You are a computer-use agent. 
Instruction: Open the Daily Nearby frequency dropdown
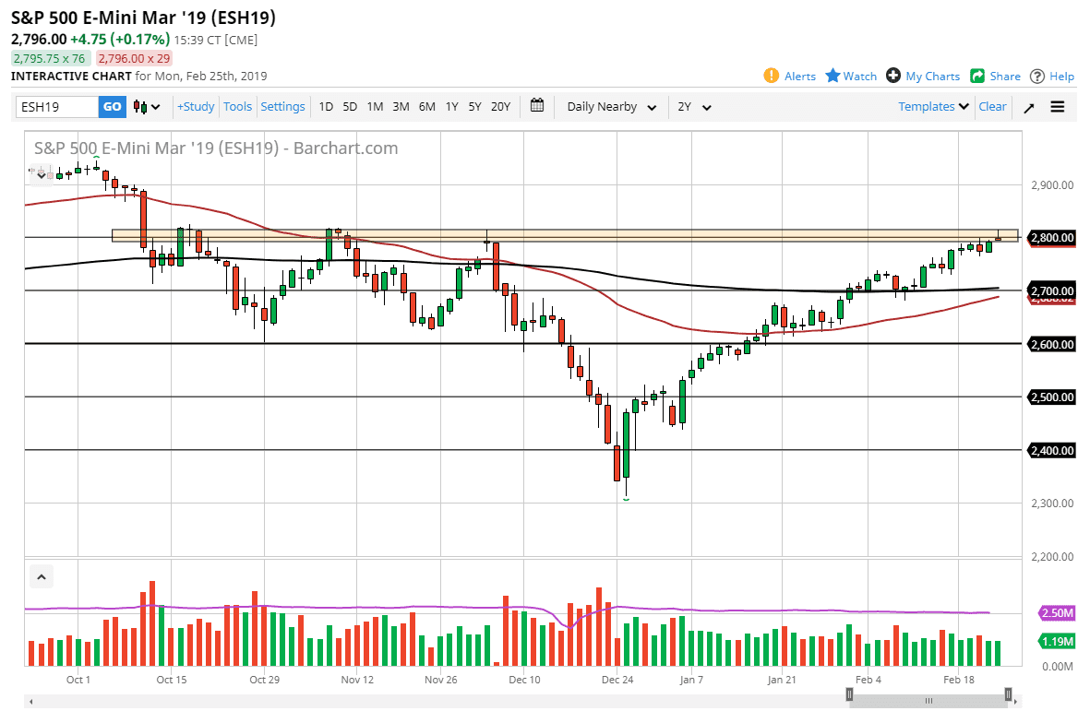tap(609, 107)
